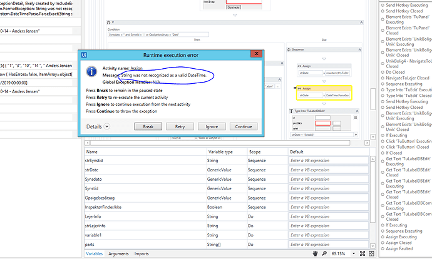Select the variable1 row name
This screenshot has height=259, width=432.
[93, 235]
